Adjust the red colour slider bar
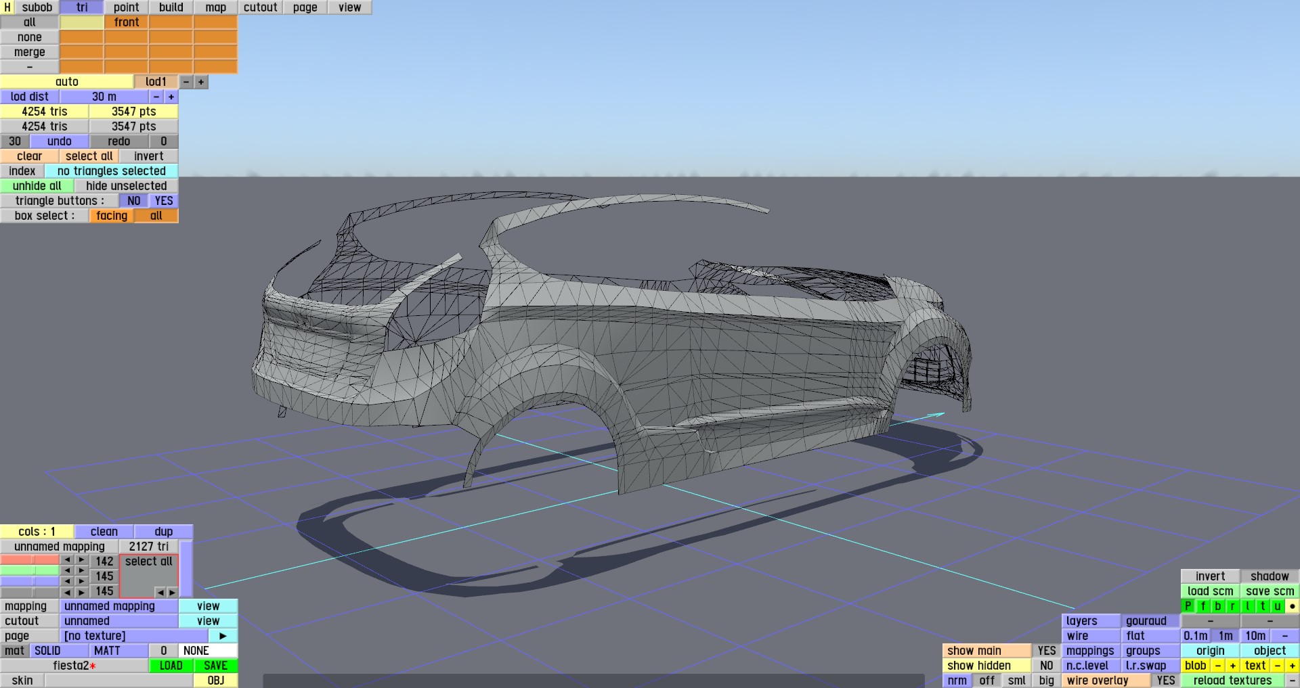Screen dimensions: 1300x688 (x=30, y=560)
